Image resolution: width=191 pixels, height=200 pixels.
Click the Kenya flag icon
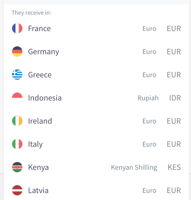17,167
